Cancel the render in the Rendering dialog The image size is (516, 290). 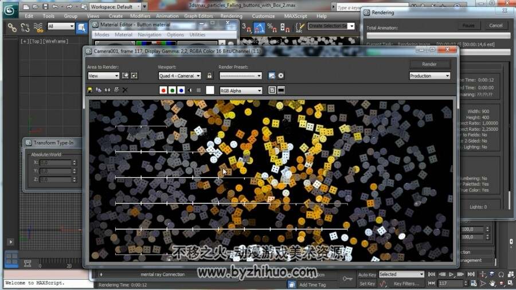point(495,25)
